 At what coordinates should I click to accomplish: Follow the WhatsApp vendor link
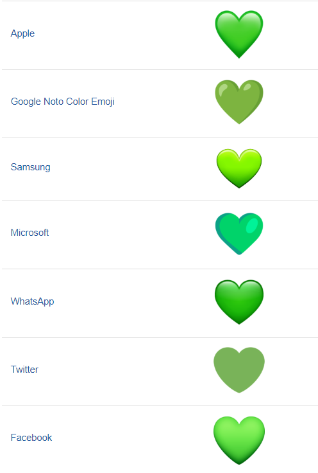point(32,301)
